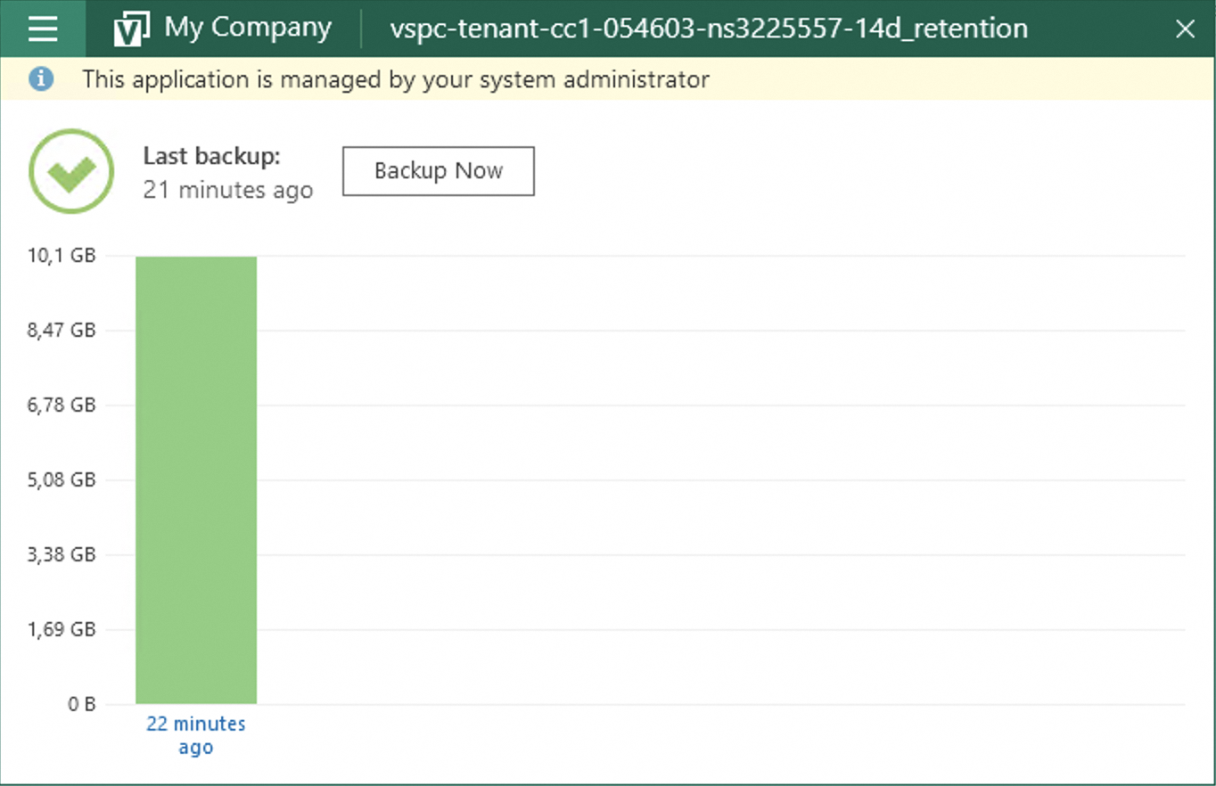Click the "Last backup:" label
The width and height of the screenshot is (1216, 786).
212,156
